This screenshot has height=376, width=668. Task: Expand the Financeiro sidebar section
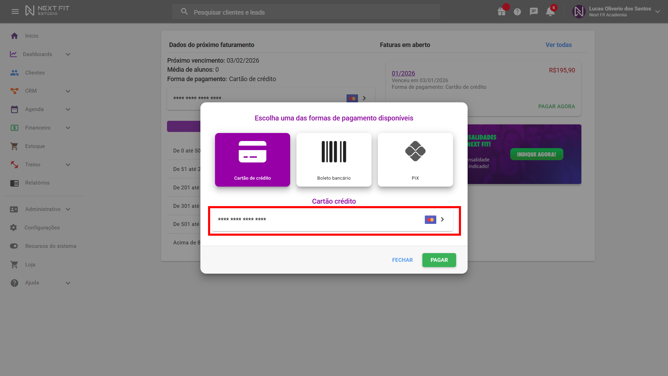pos(38,128)
